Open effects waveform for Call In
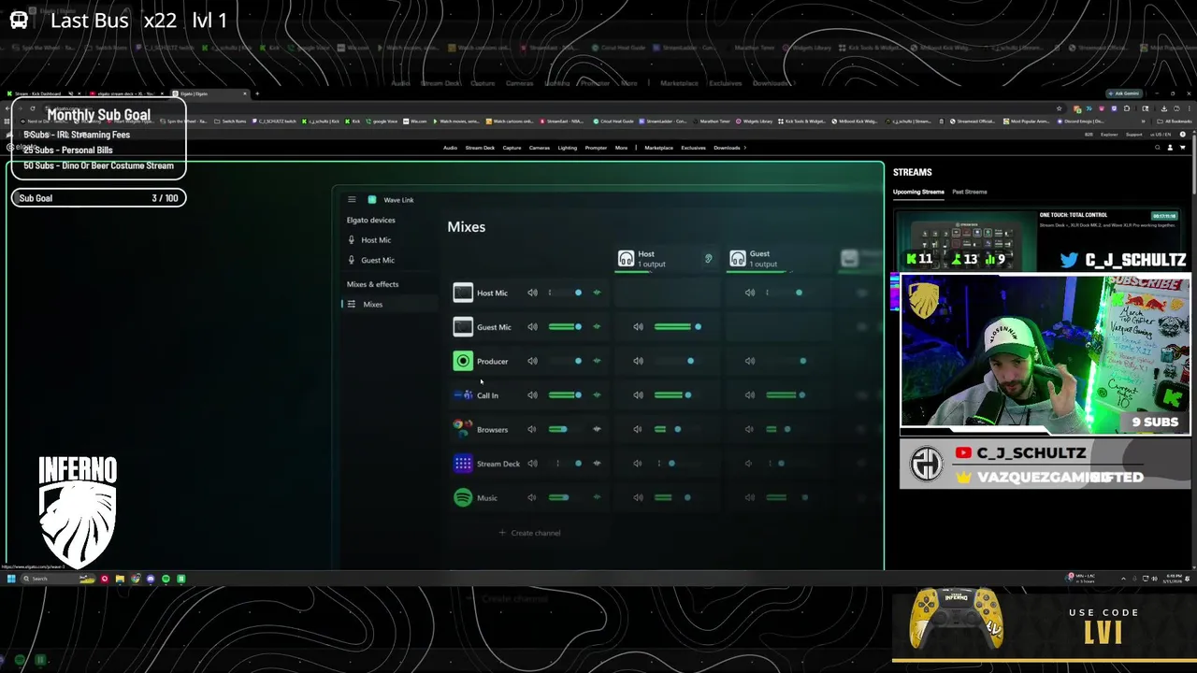 coord(597,395)
